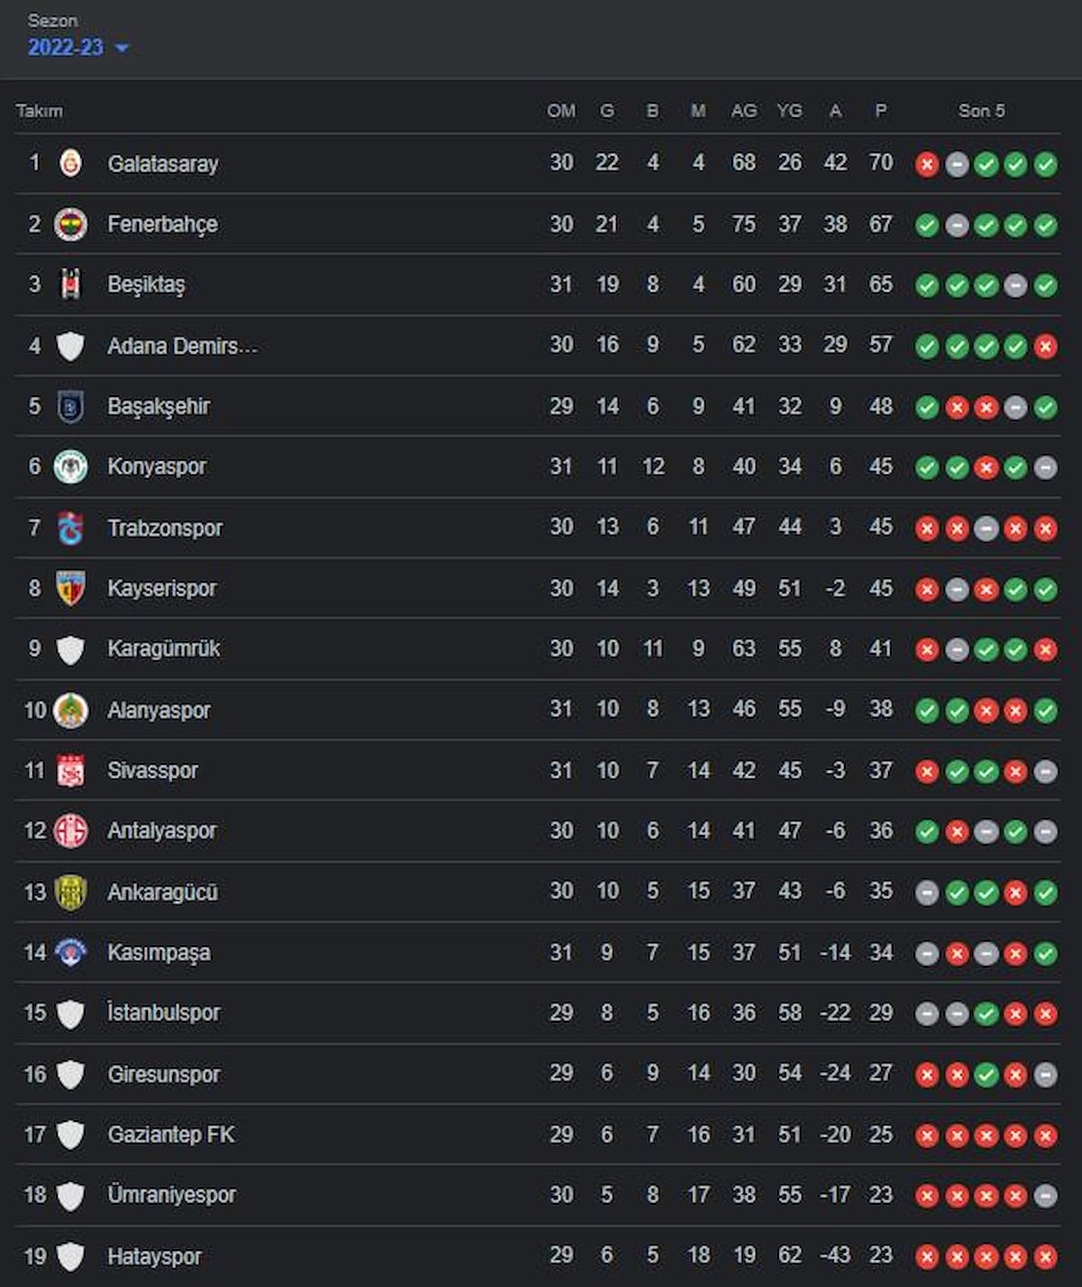Click the Sivasspor club badge
This screenshot has height=1287, width=1082.
pos(70,770)
